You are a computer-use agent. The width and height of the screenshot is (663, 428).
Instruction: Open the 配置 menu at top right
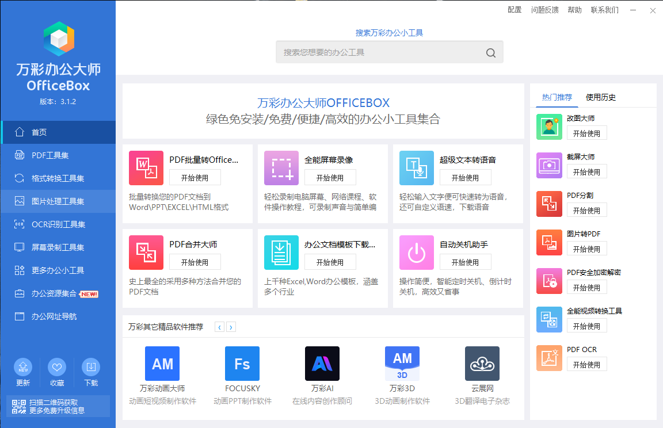click(x=514, y=10)
